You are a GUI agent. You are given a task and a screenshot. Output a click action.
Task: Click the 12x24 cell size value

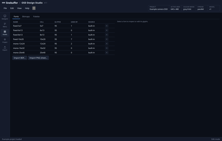(43, 44)
